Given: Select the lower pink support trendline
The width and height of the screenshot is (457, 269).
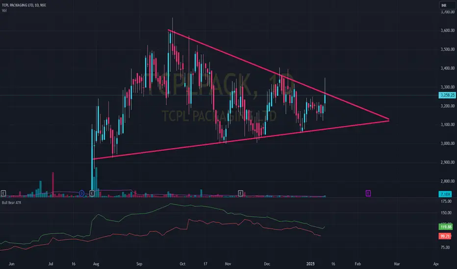Looking at the screenshot, I should click(x=241, y=139).
